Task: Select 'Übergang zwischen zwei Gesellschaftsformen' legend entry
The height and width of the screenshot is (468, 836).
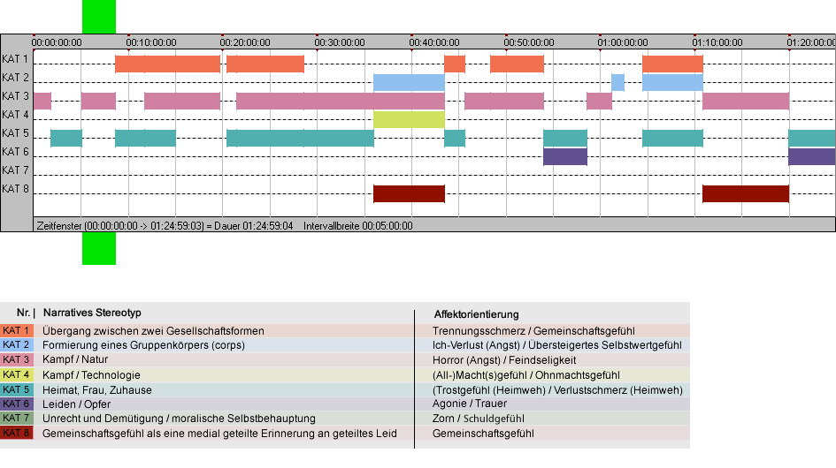Action: [153, 330]
